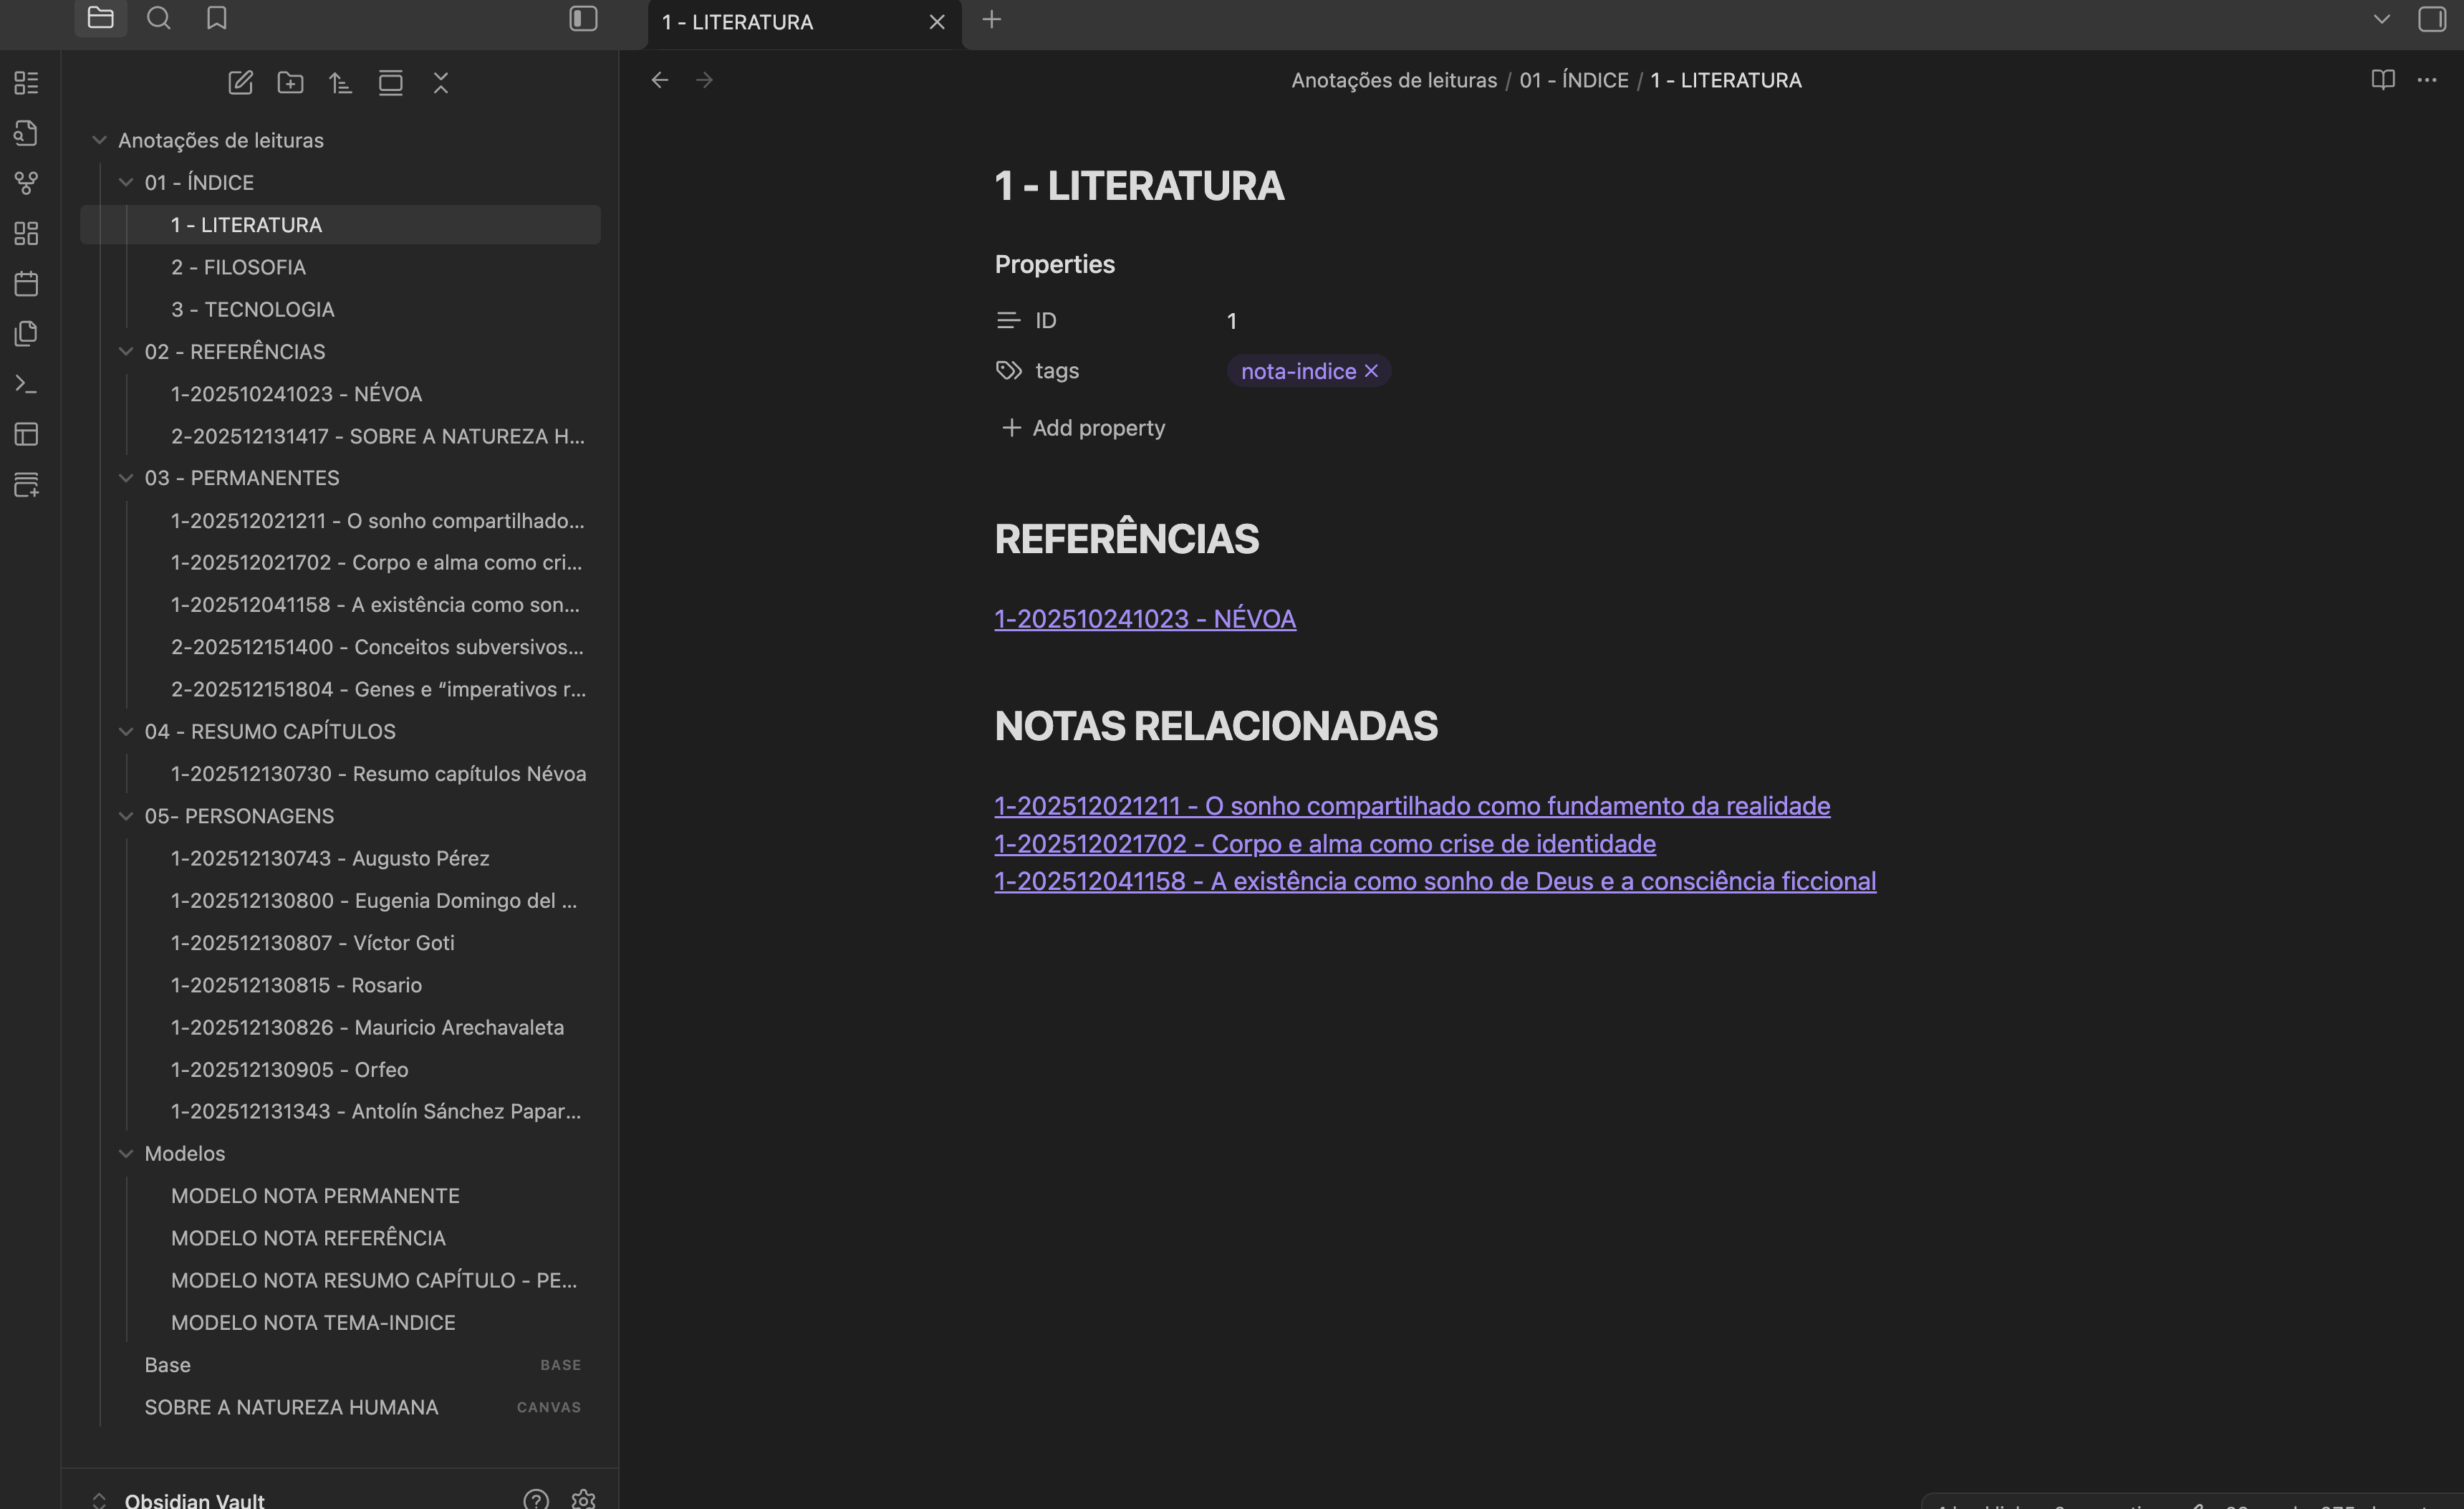Click the collapse all folders icon

[x=441, y=83]
